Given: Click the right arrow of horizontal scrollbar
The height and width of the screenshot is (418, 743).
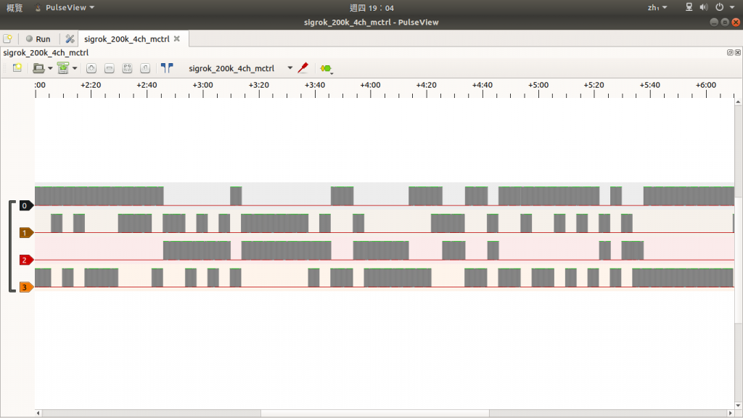Looking at the screenshot, I should (730, 413).
